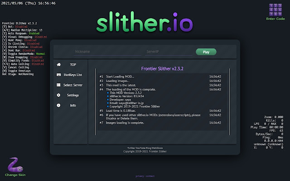Click 'slither.io Version: 832434' bullet

[126, 96]
